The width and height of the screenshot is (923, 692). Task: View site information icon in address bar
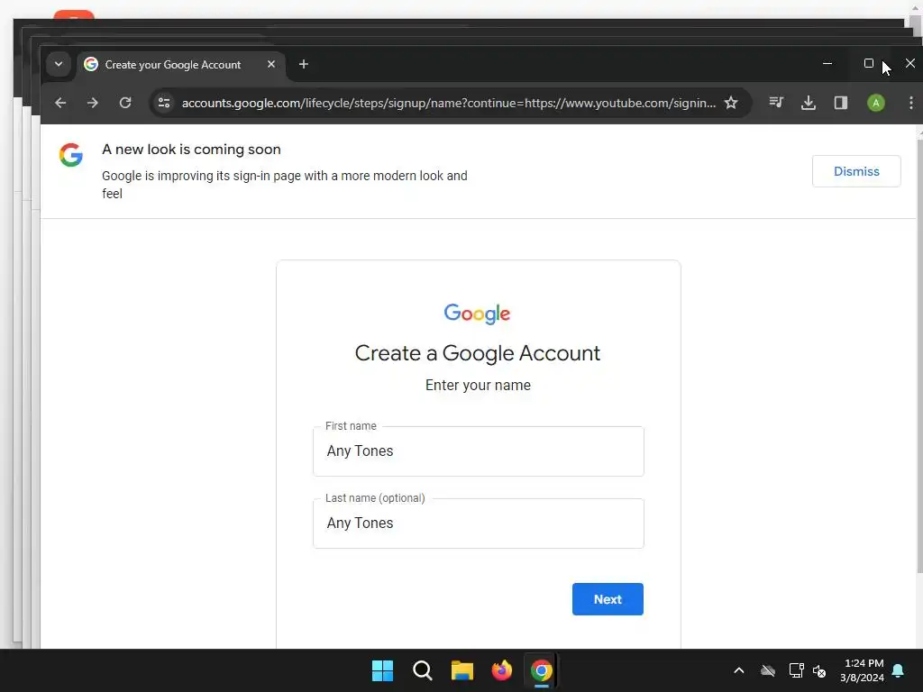pos(164,103)
